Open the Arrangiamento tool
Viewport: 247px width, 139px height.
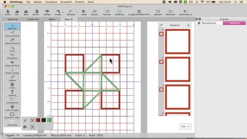click(x=12, y=100)
